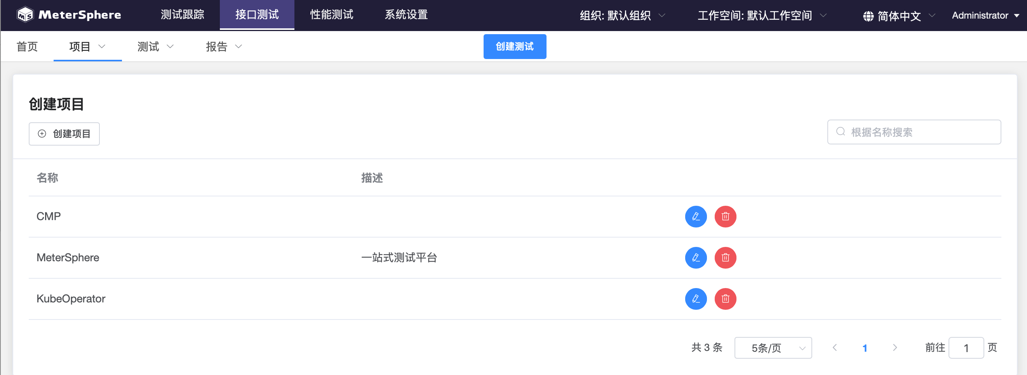Click the globe language icon
The width and height of the screenshot is (1027, 375).
(x=868, y=16)
